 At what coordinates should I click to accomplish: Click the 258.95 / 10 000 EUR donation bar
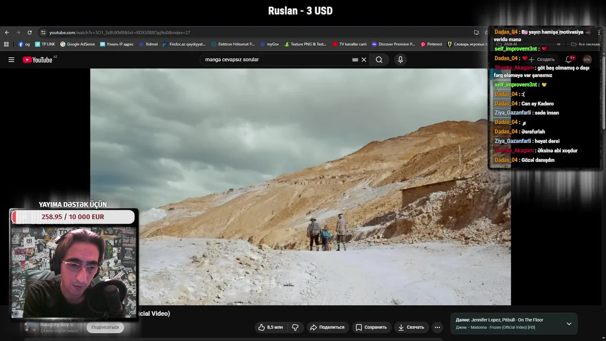[x=73, y=217]
